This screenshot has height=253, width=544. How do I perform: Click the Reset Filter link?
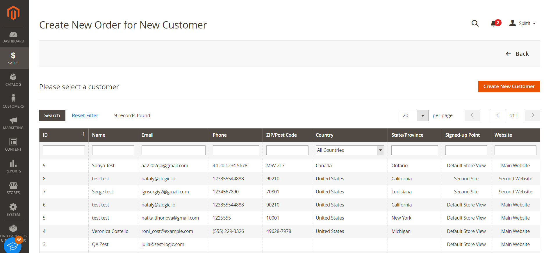(x=85, y=115)
